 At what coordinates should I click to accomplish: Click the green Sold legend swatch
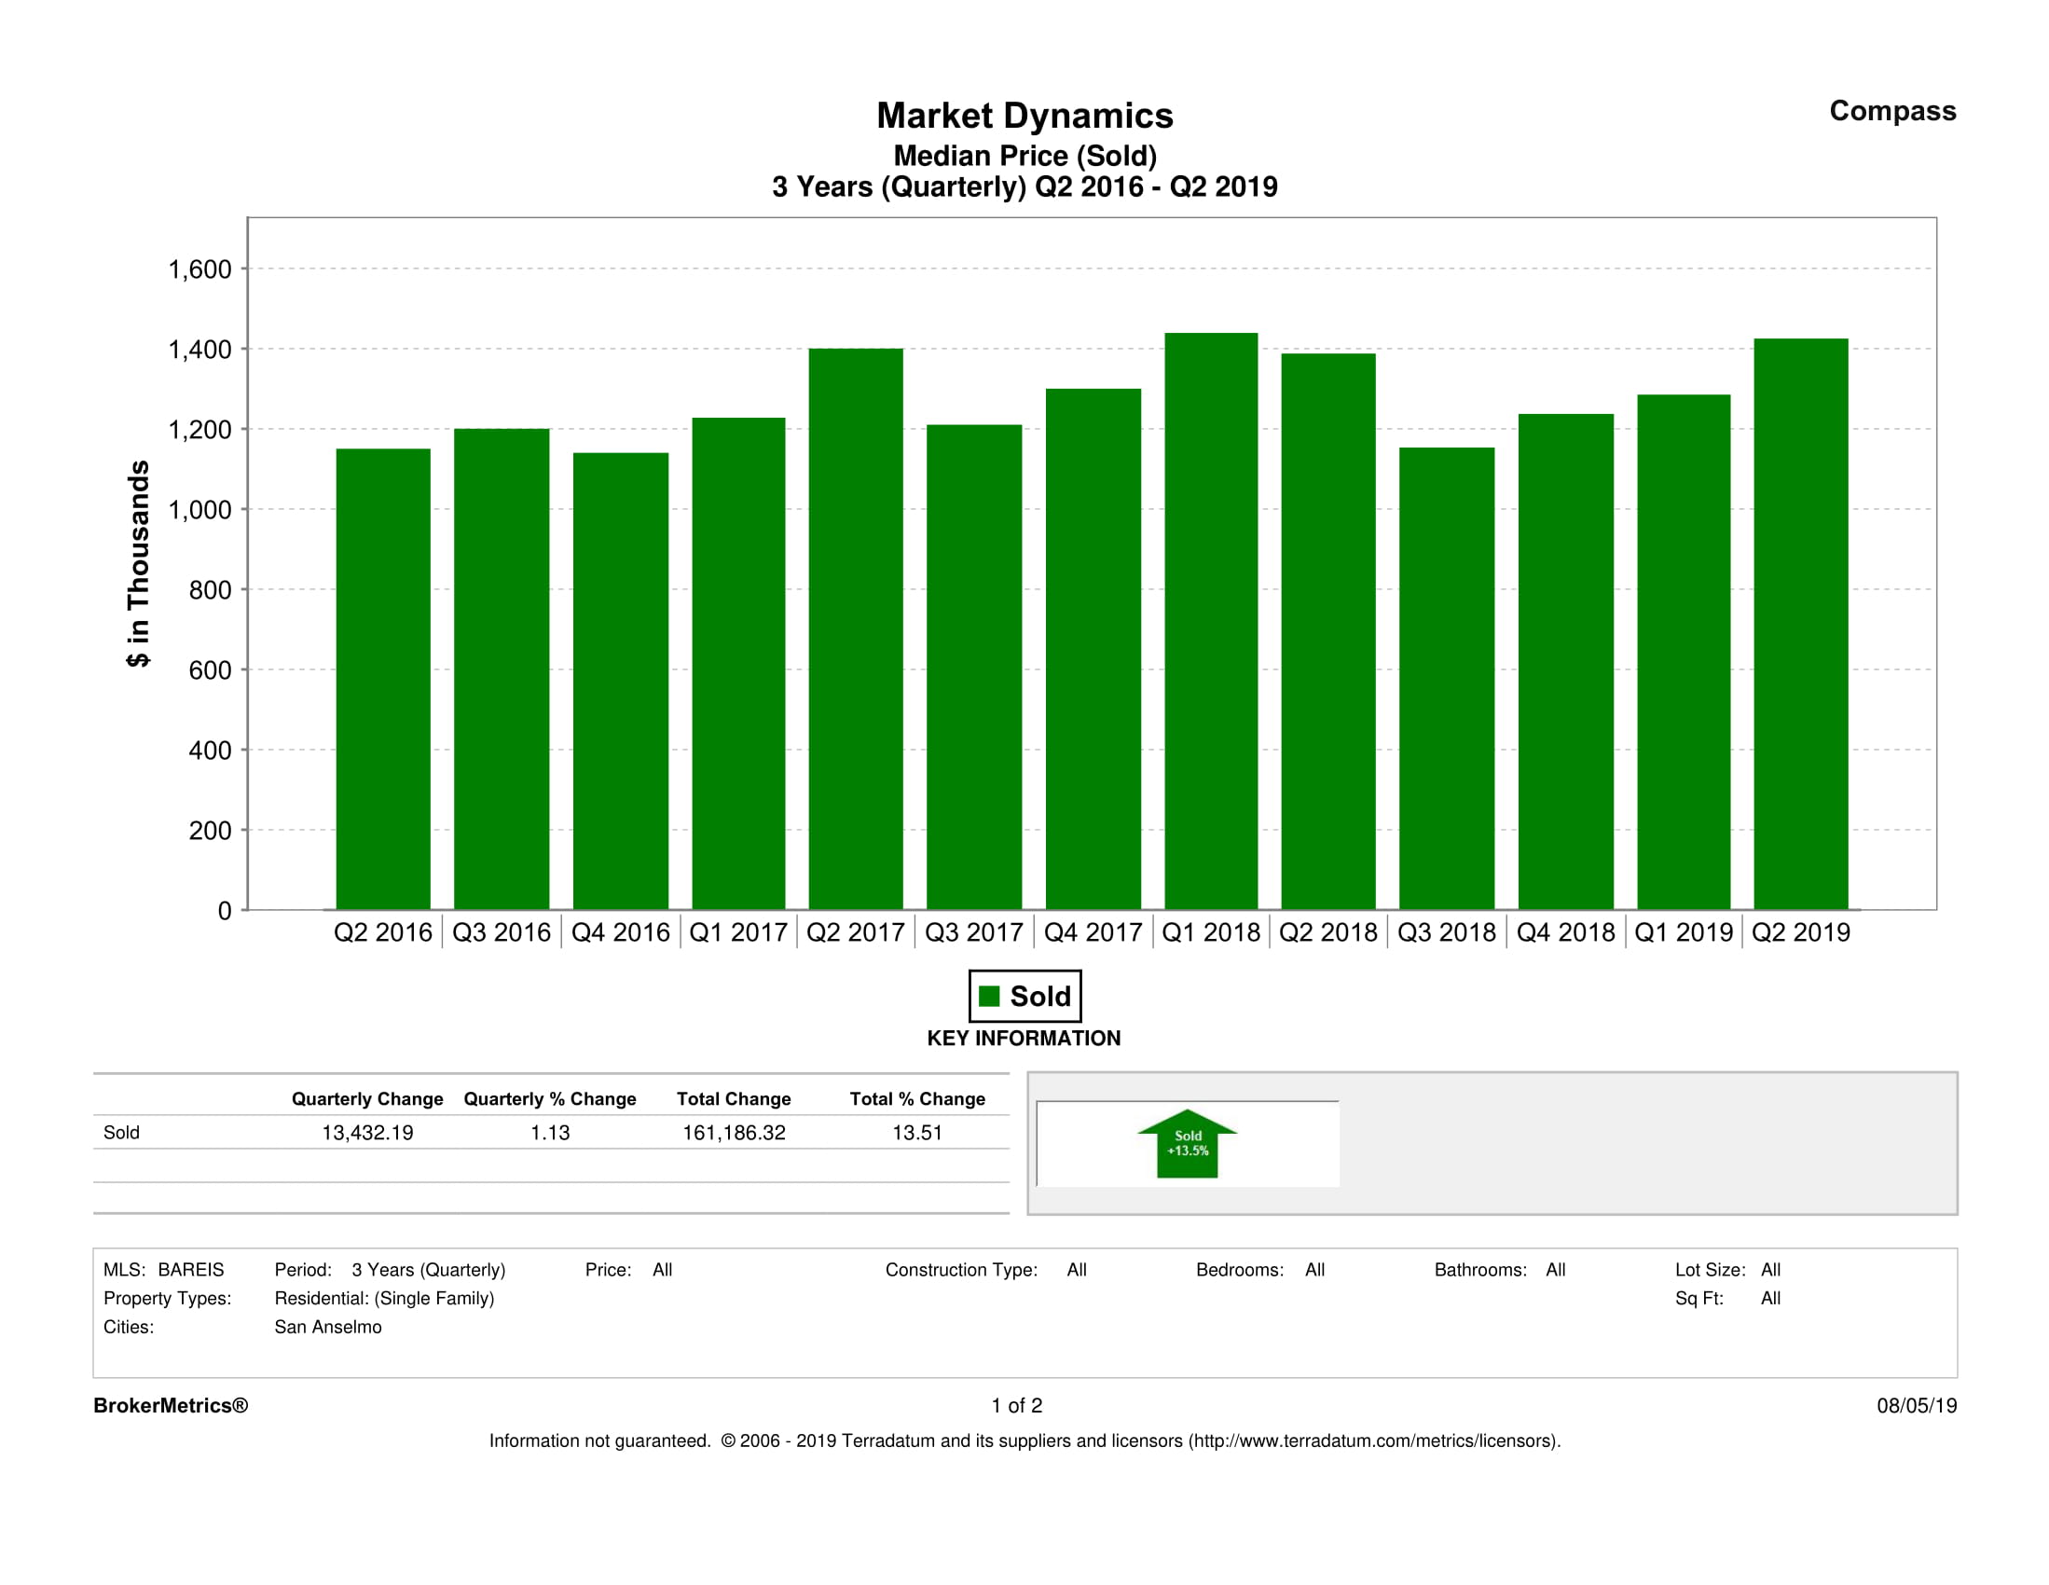(989, 996)
